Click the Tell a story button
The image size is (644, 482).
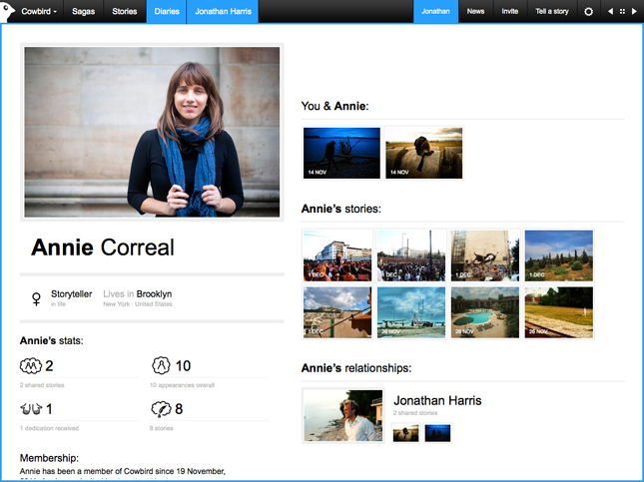553,12
